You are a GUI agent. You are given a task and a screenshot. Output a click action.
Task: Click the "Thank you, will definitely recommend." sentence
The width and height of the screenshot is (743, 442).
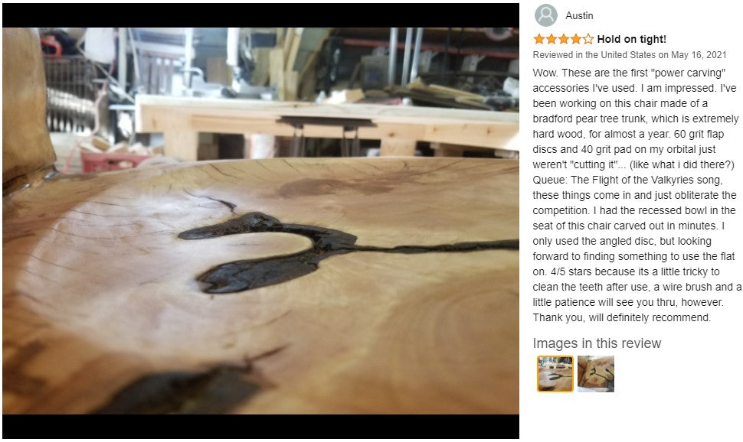coord(622,317)
